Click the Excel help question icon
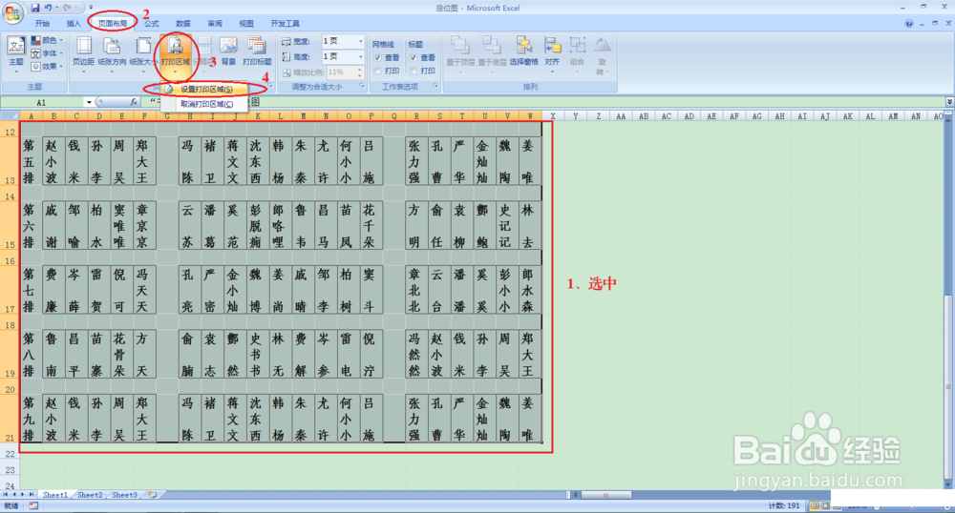 [x=909, y=24]
